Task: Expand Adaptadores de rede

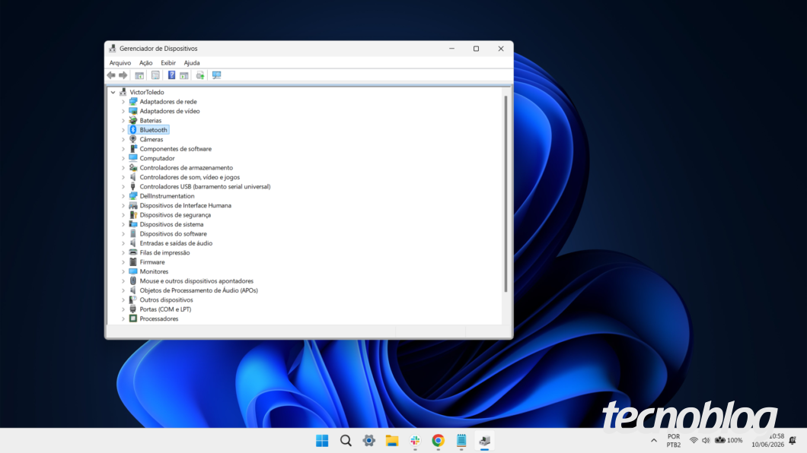Action: point(123,102)
